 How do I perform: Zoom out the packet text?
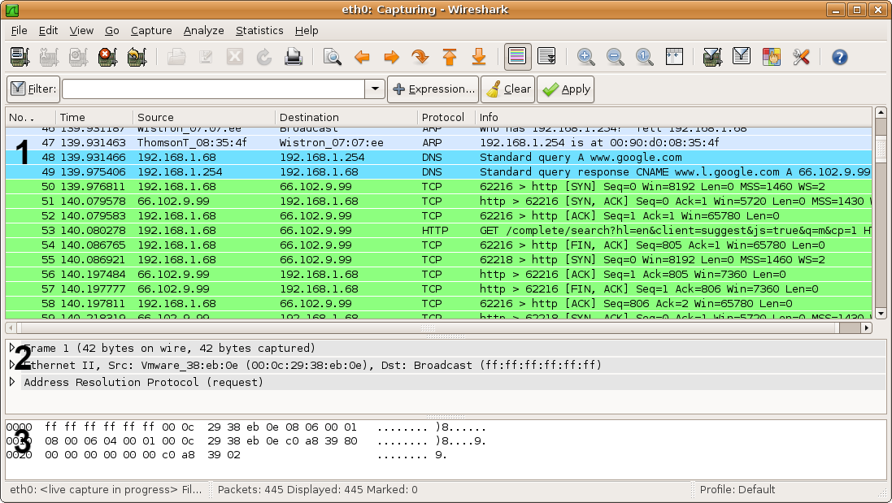click(615, 57)
